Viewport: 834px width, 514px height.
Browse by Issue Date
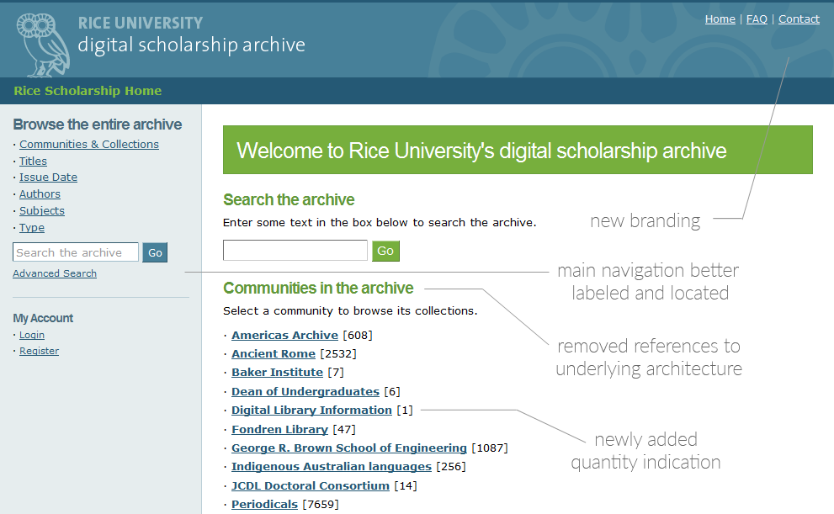[x=49, y=177]
